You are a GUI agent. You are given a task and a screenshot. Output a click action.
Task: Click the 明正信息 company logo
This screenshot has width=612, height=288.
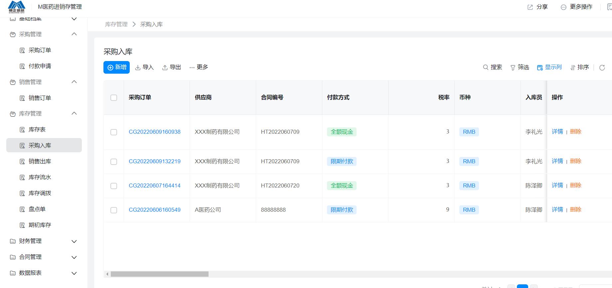[17, 7]
